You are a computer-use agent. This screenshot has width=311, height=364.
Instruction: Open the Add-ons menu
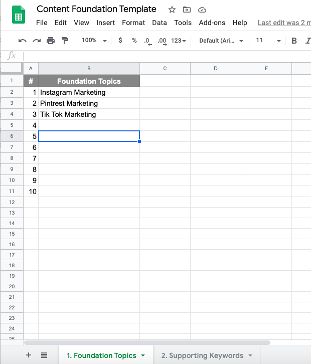click(212, 23)
